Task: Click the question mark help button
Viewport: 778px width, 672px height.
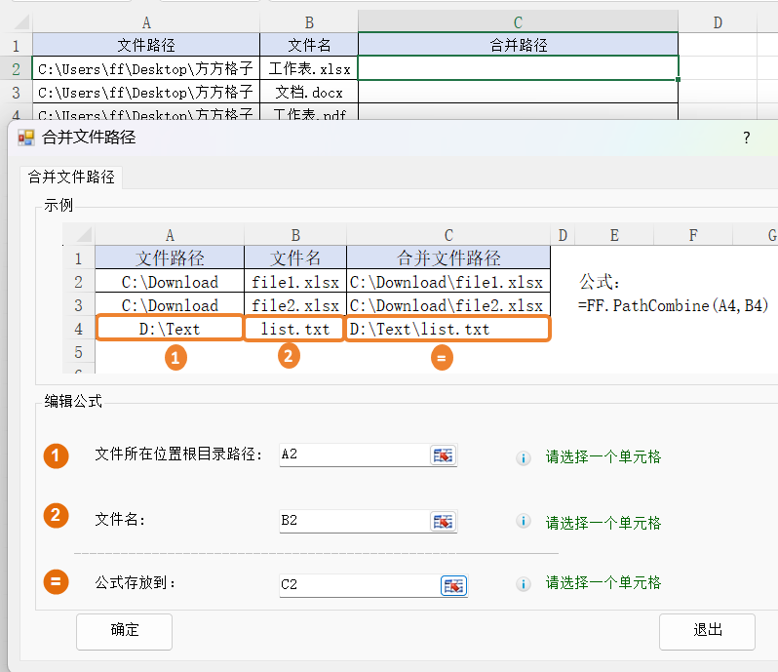Action: (x=747, y=138)
